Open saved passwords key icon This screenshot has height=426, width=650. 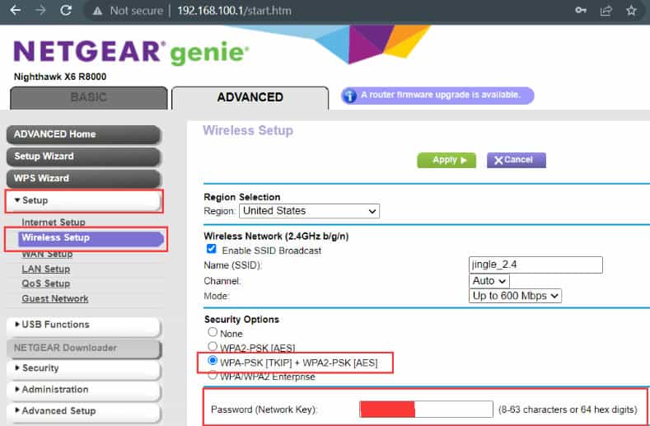point(581,11)
